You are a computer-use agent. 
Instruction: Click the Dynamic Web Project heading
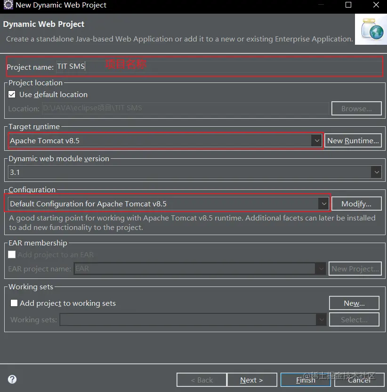point(44,24)
